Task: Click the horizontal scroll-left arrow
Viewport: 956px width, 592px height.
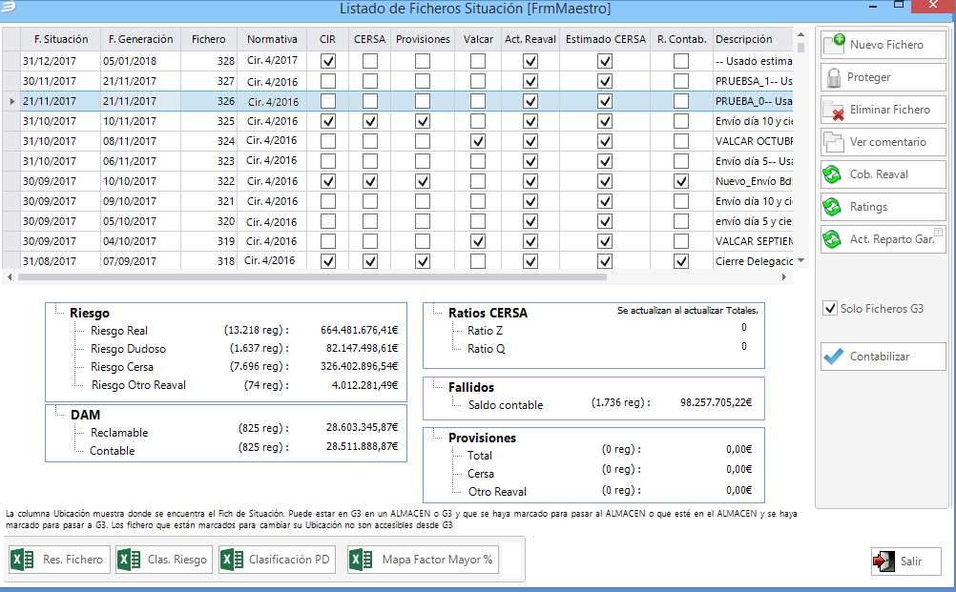Action: pyautogui.click(x=10, y=277)
